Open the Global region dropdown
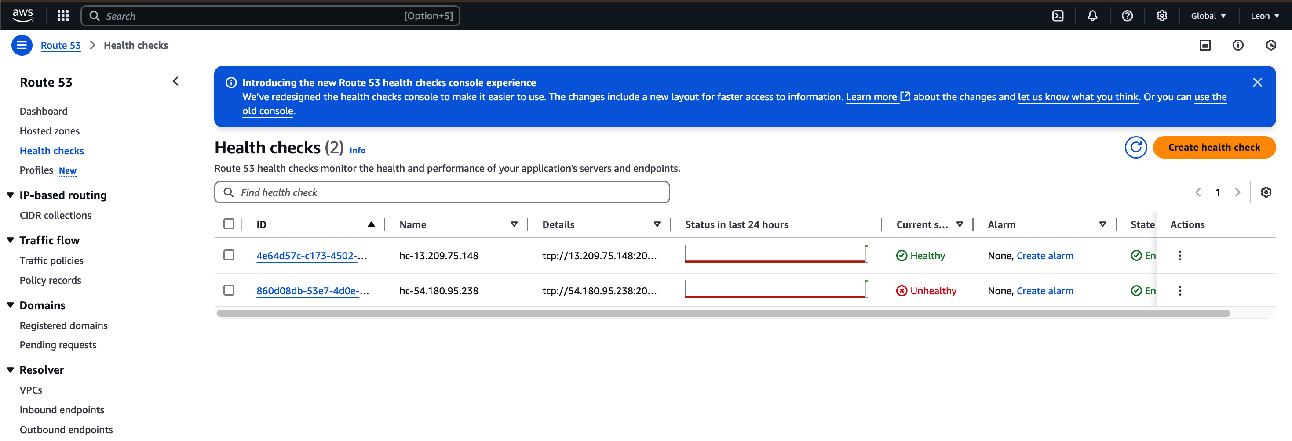1292x441 pixels. point(1208,16)
